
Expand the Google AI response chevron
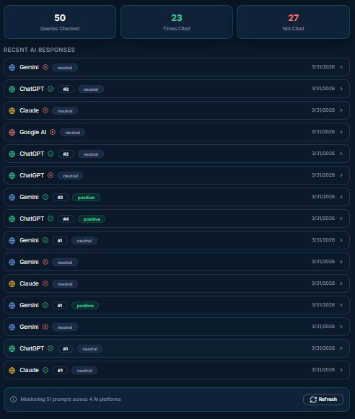(341, 132)
